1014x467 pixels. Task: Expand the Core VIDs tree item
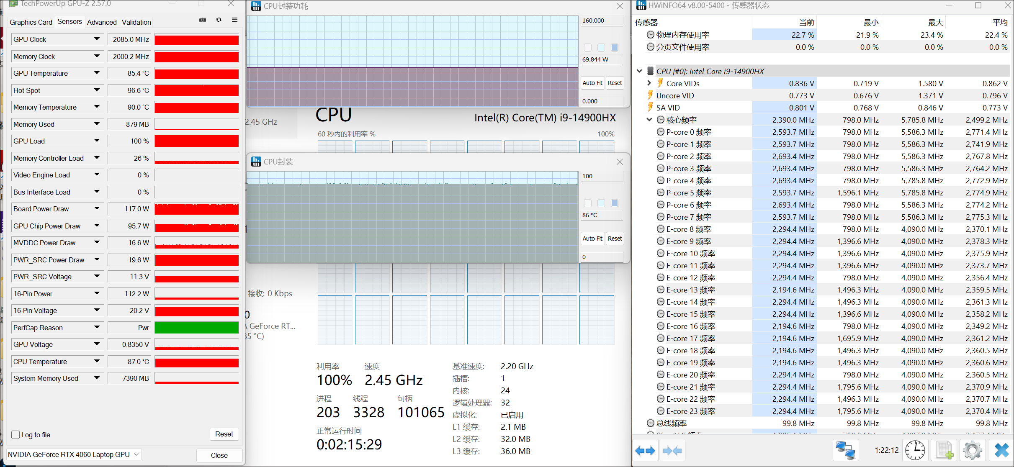[x=649, y=83]
